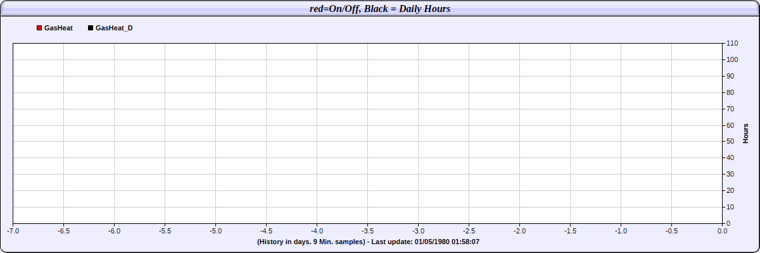The image size is (760, 253).
Task: Click the x-axis label -6.5
Action: point(63,231)
